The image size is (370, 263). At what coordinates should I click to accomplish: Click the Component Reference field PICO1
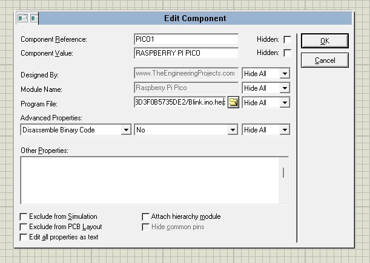click(186, 39)
